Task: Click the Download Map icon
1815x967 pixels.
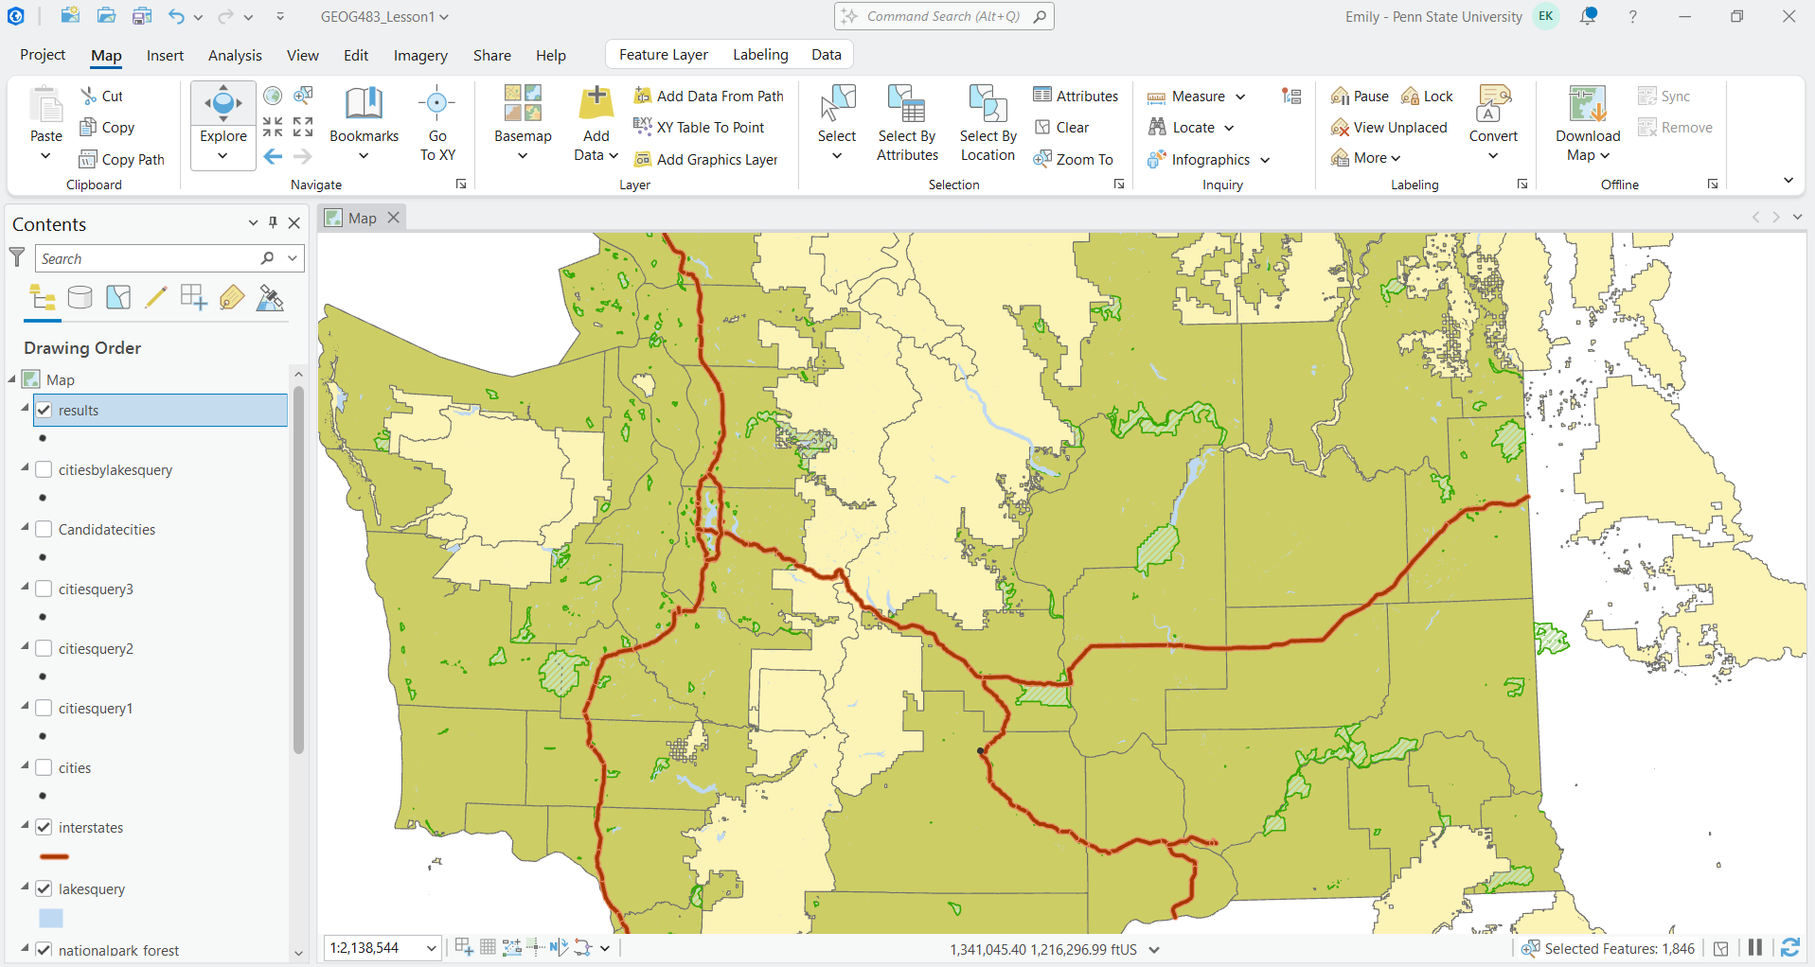Action: (x=1588, y=104)
